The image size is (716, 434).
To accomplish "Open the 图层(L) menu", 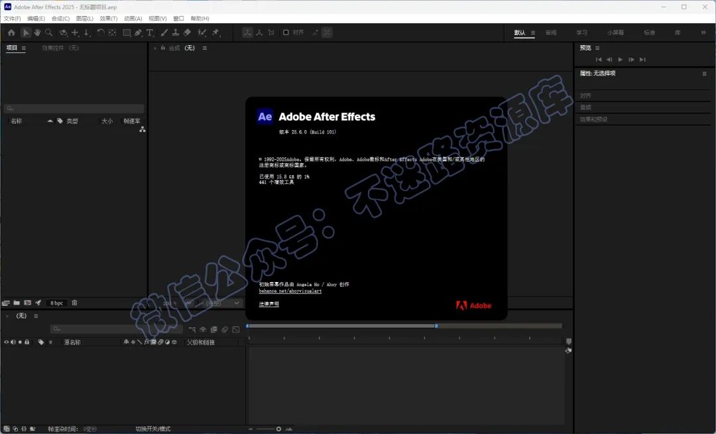I will (84, 19).
